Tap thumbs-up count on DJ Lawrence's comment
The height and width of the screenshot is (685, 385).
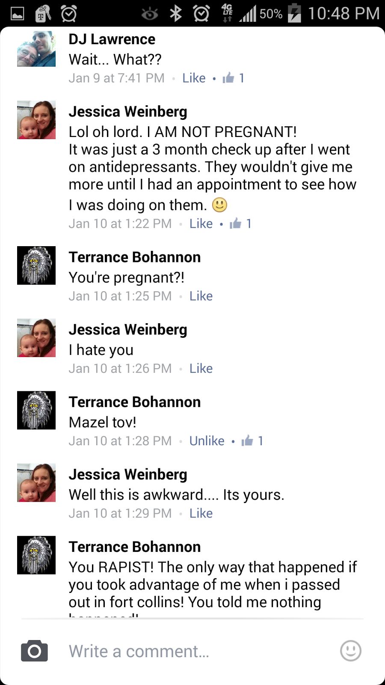(234, 78)
